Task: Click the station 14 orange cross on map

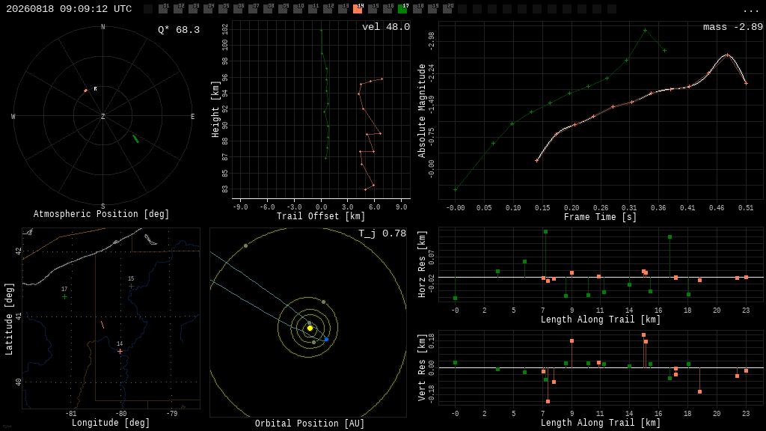Action: pos(120,352)
